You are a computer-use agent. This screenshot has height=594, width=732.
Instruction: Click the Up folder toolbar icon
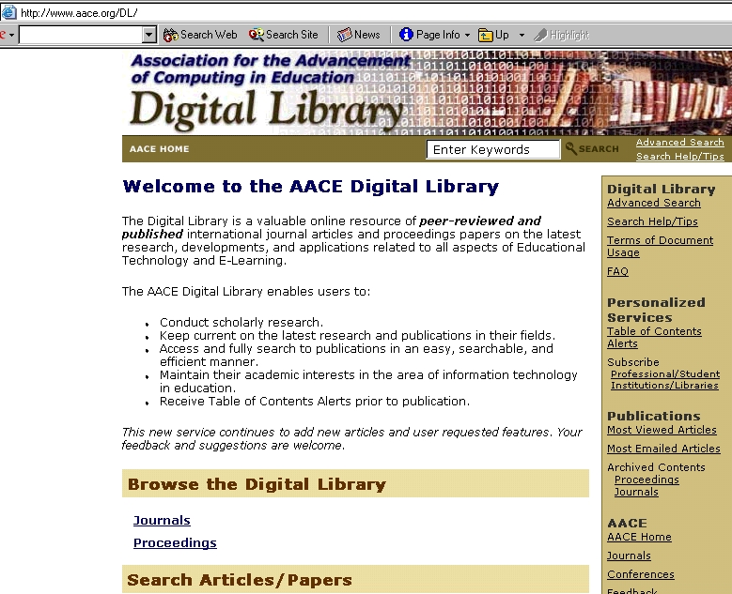coord(486,35)
